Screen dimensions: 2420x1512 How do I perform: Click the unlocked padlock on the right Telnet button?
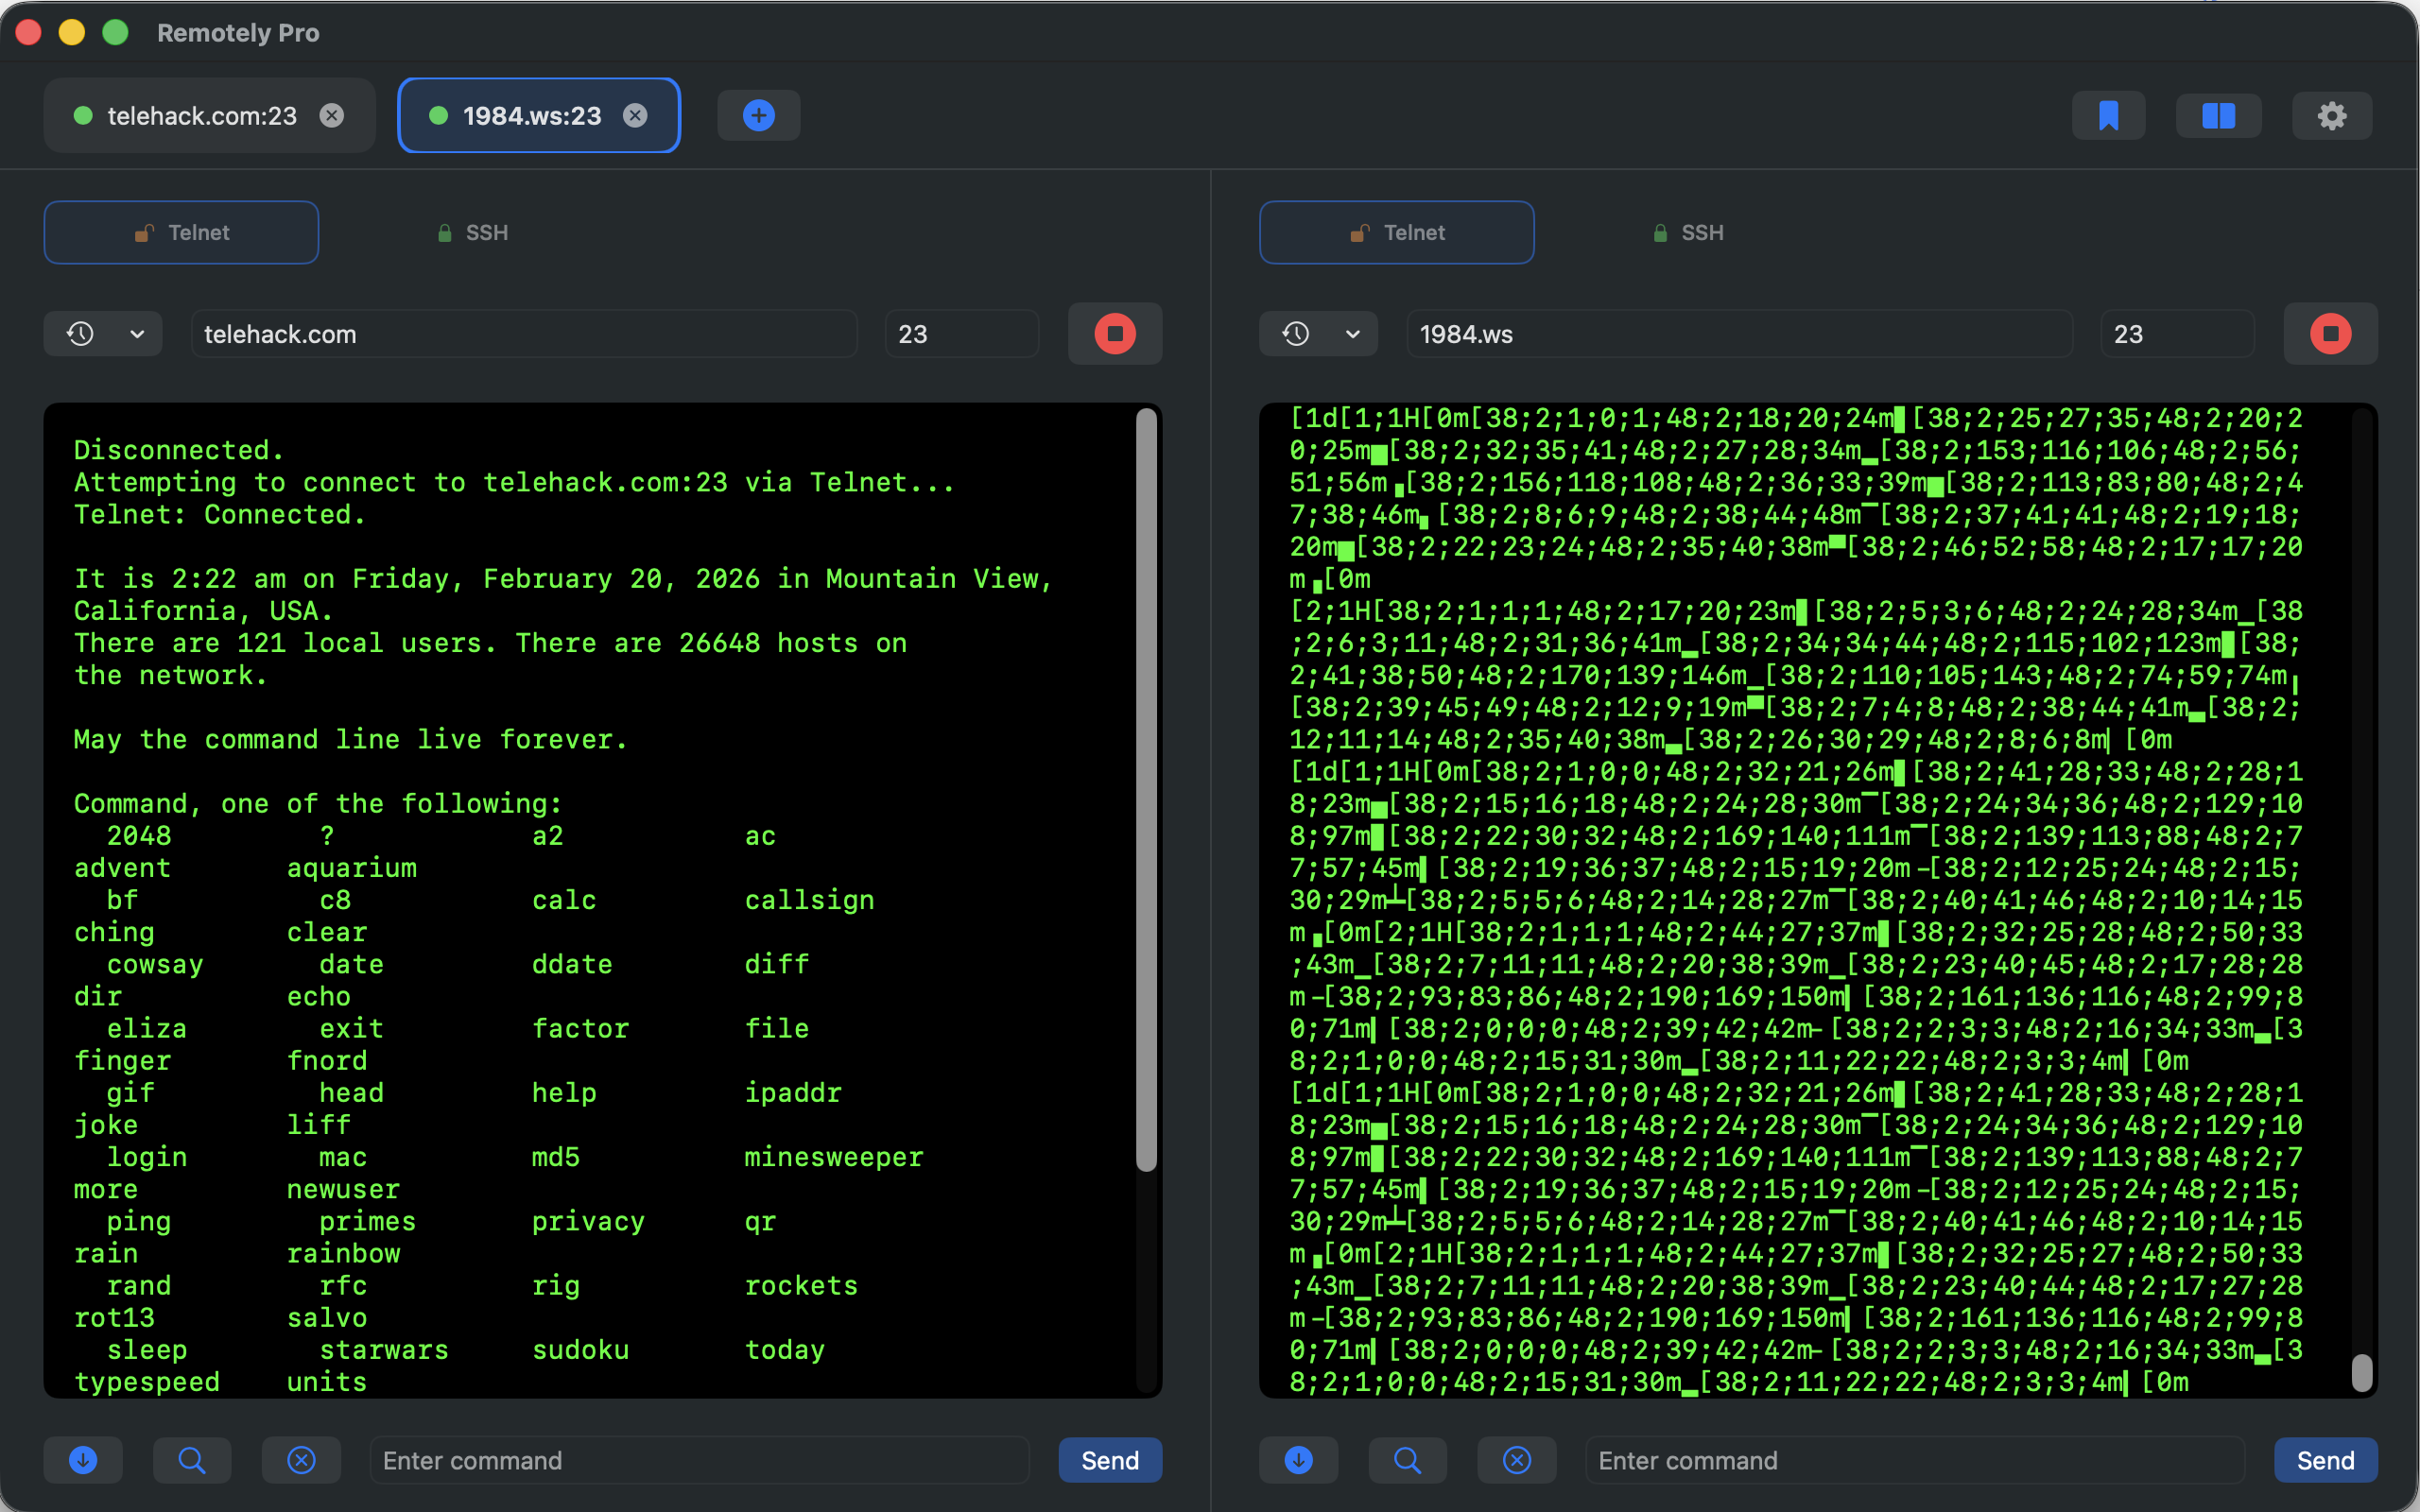pos(1359,233)
